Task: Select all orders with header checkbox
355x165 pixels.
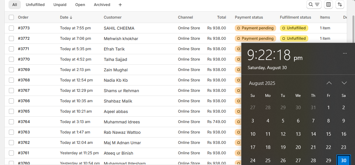Action: point(11,17)
